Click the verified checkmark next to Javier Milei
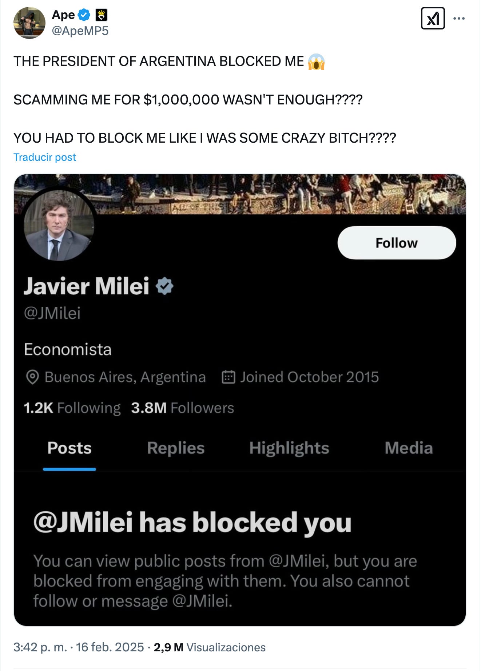The height and width of the screenshot is (671, 481). 164,286
